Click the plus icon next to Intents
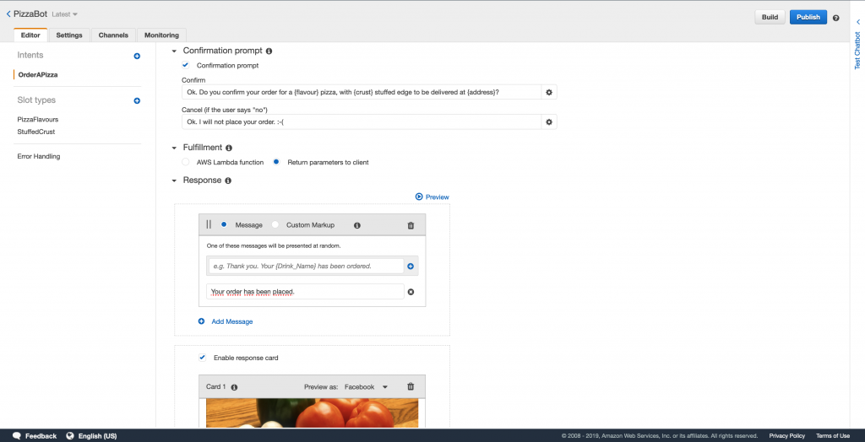The image size is (865, 442). pyautogui.click(x=137, y=56)
